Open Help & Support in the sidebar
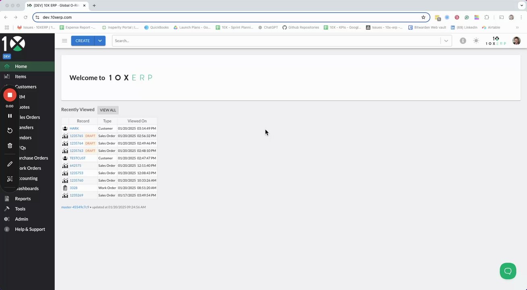Viewport: 527px width, 290px height. pos(27,229)
